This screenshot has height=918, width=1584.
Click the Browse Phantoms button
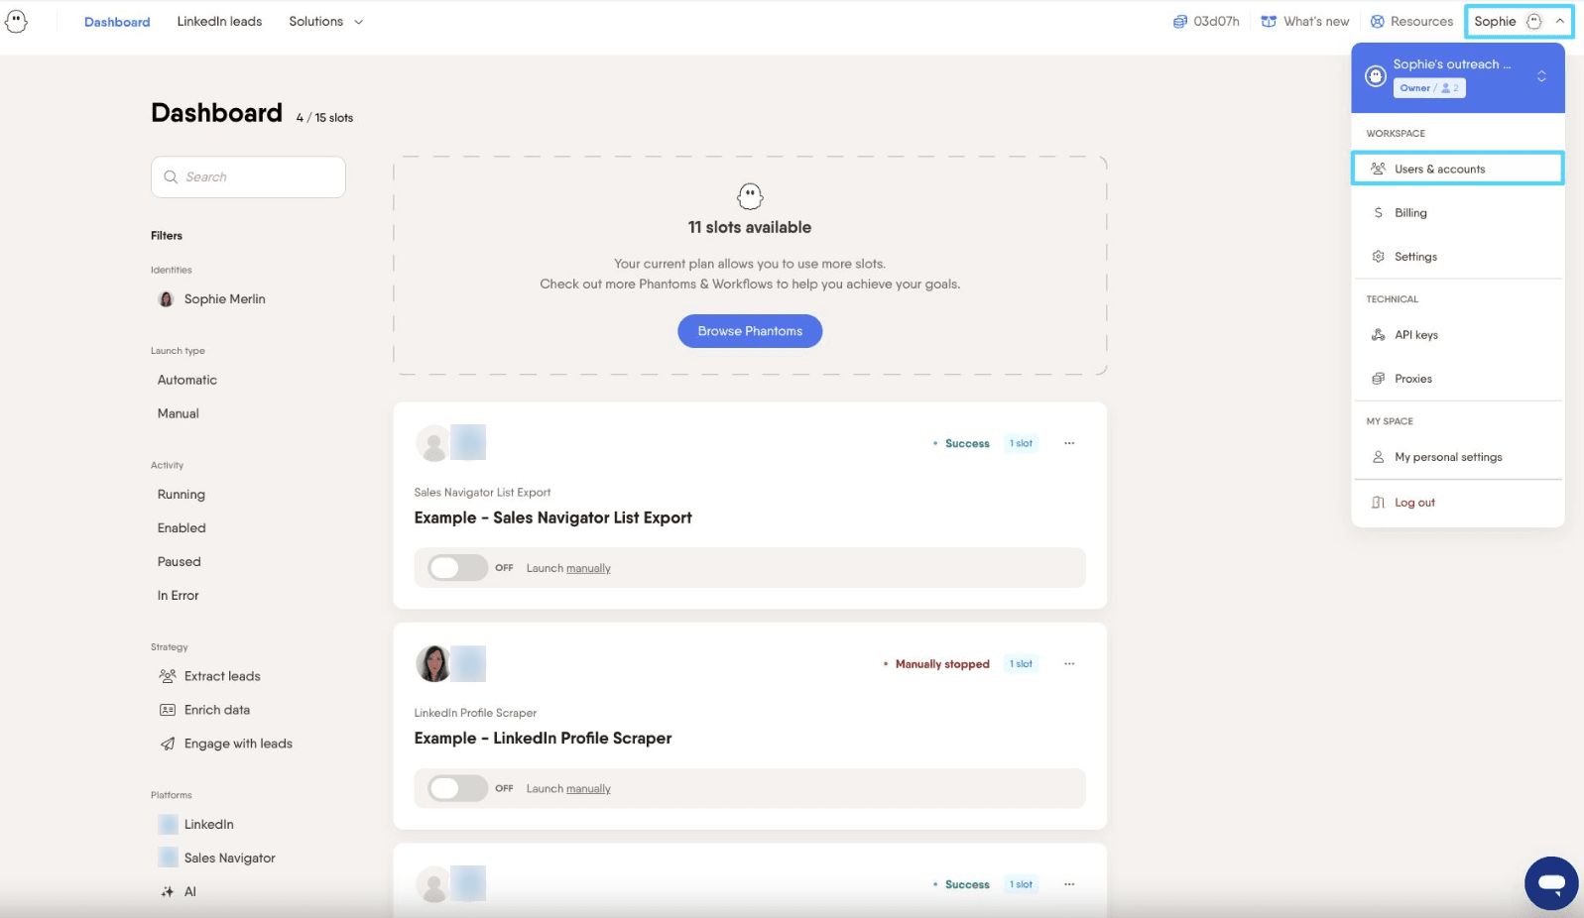click(750, 331)
